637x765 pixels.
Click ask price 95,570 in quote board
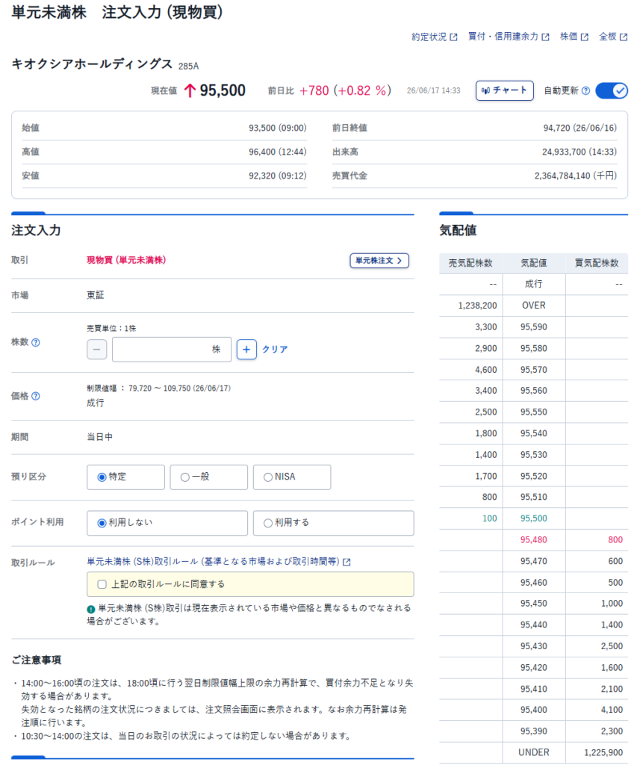pyautogui.click(x=534, y=370)
